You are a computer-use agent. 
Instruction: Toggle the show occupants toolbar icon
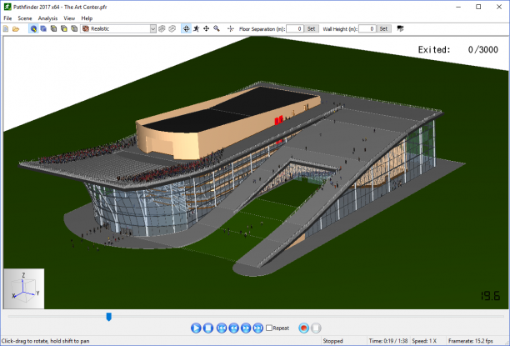(33, 29)
